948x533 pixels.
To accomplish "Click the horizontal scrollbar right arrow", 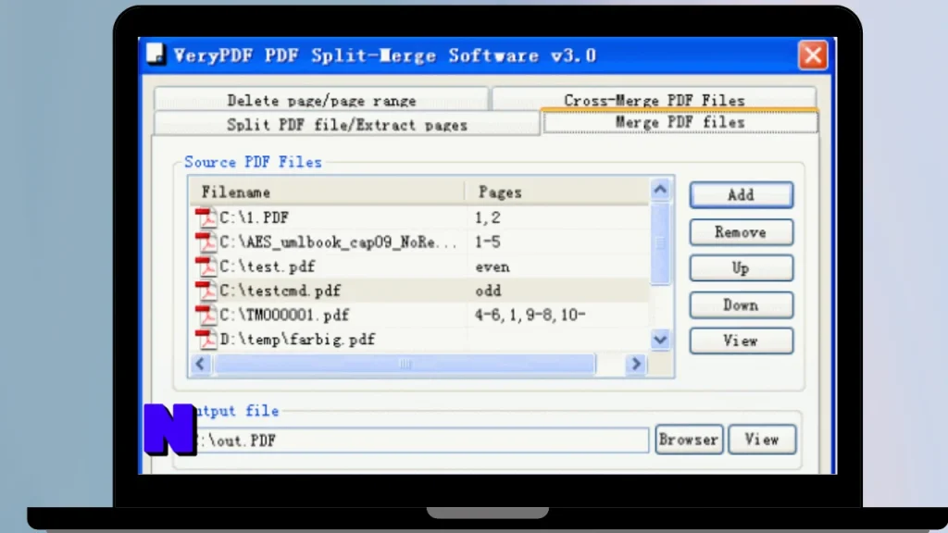I will point(635,364).
